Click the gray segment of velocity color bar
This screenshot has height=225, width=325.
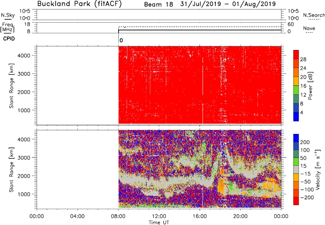[x=296, y=169]
